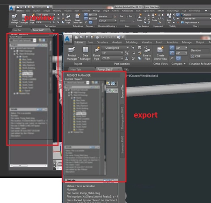Click the elbow fitting icon in the large window's Part Insertion panel
Image resolution: width=211 pixels, height=203 pixels.
click(133, 58)
